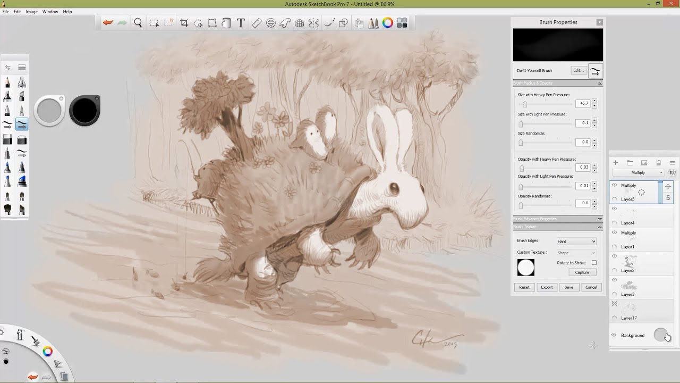Viewport: 680px width, 383px height.
Task: Open the Multiply blend mode dropdown
Action: tap(640, 173)
